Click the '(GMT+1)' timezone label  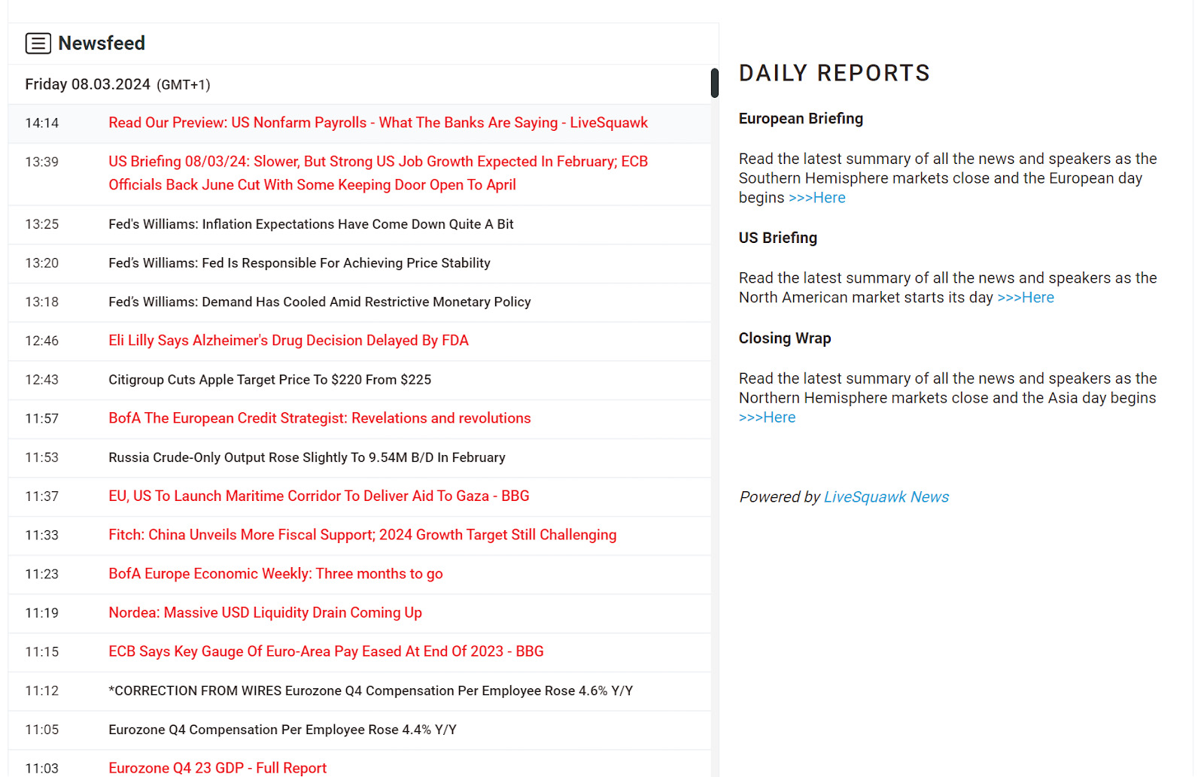[184, 85]
